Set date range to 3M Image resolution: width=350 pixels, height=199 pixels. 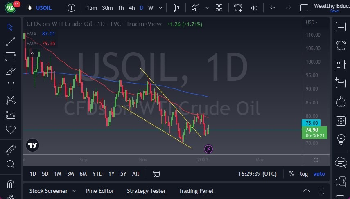click(x=70, y=174)
